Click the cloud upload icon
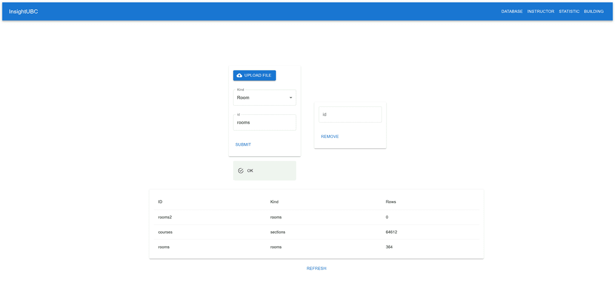The width and height of the screenshot is (615, 301). (x=239, y=75)
